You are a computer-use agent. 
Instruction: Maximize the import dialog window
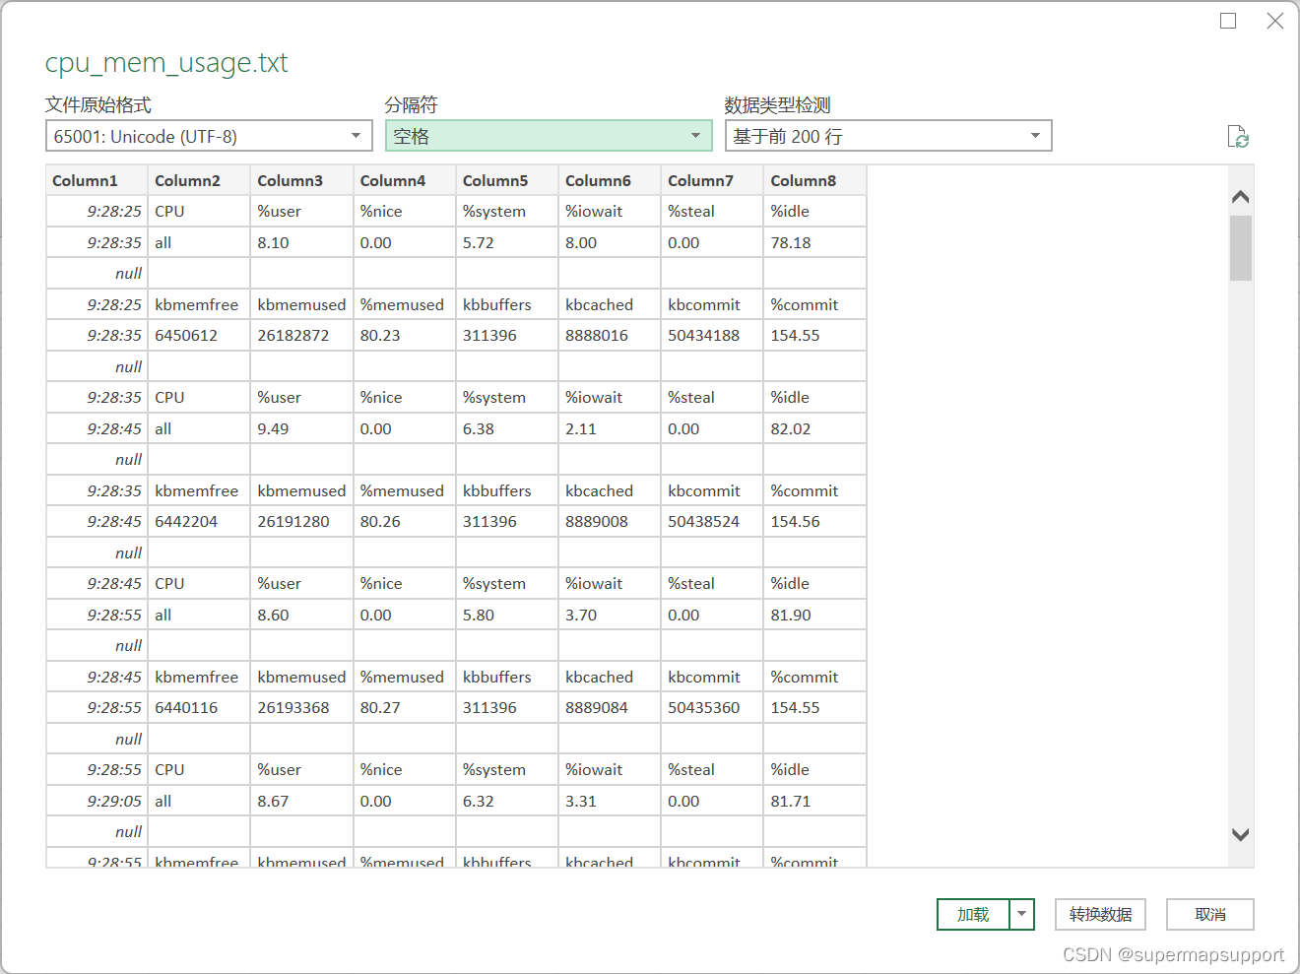click(1228, 21)
